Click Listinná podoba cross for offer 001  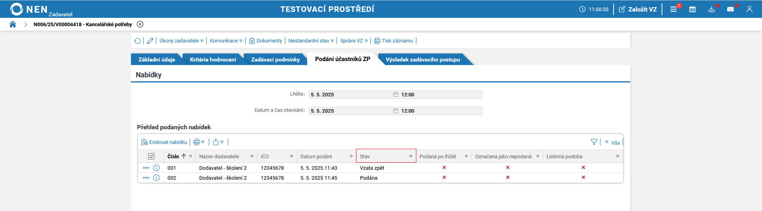[583, 167]
